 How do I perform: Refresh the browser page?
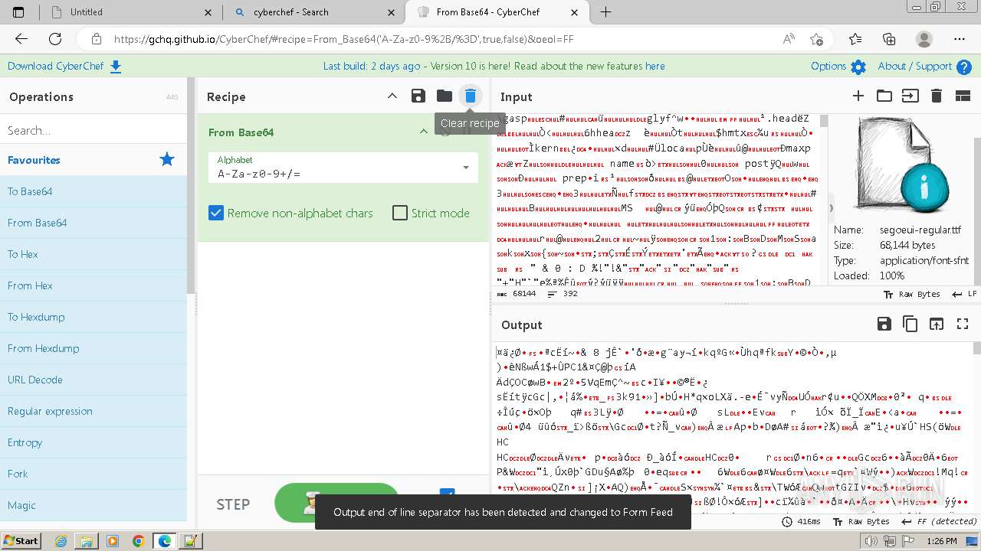pos(55,39)
